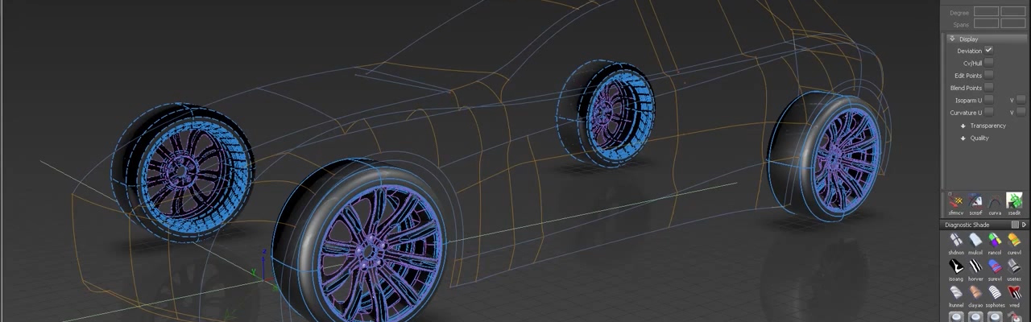Apply the ltunnel light tunnel shade
This screenshot has height=322, width=1031.
[956, 293]
